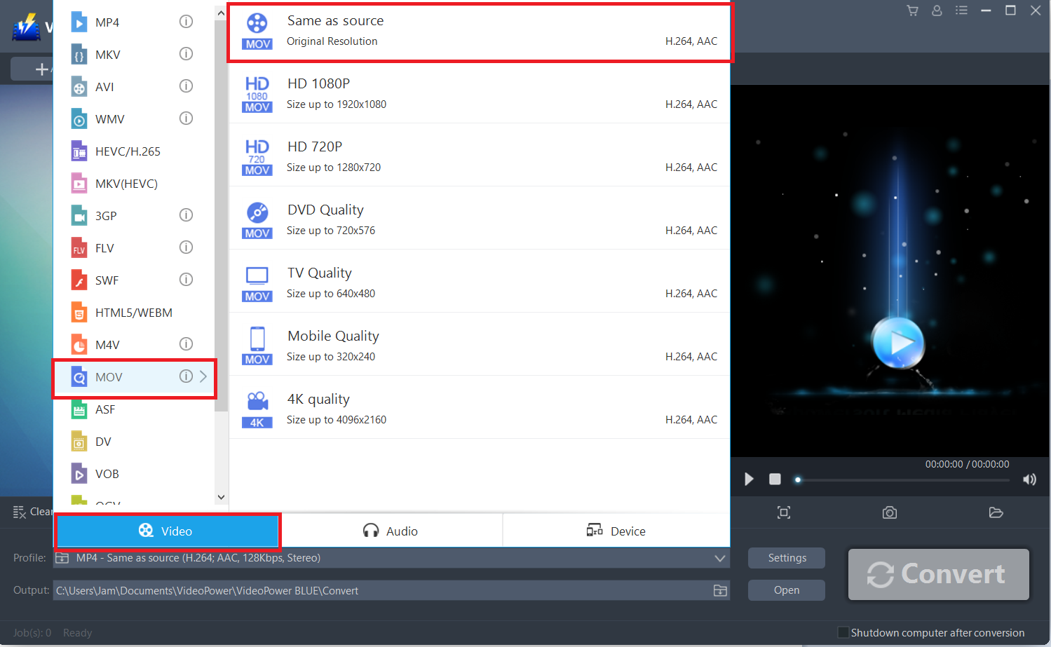The height and width of the screenshot is (647, 1051).
Task: Start conversion with the Convert button
Action: pos(939,574)
